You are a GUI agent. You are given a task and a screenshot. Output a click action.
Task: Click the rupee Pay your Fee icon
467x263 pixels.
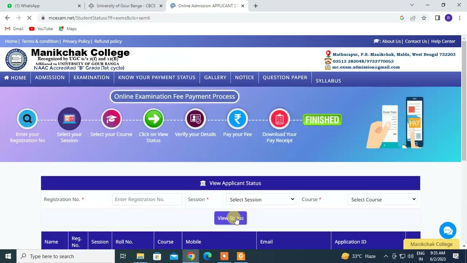(238, 119)
